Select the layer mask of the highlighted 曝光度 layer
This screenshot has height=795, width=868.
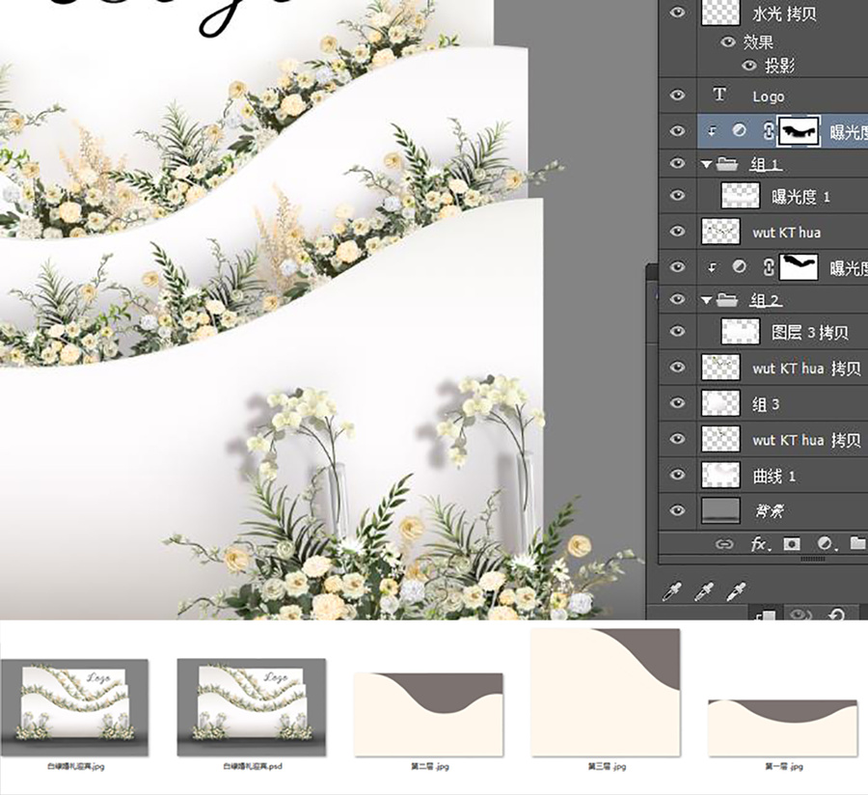tap(799, 131)
